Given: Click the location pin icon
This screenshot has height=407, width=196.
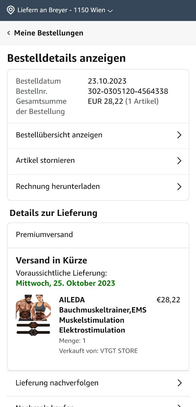Looking at the screenshot, I should pos(11,10).
